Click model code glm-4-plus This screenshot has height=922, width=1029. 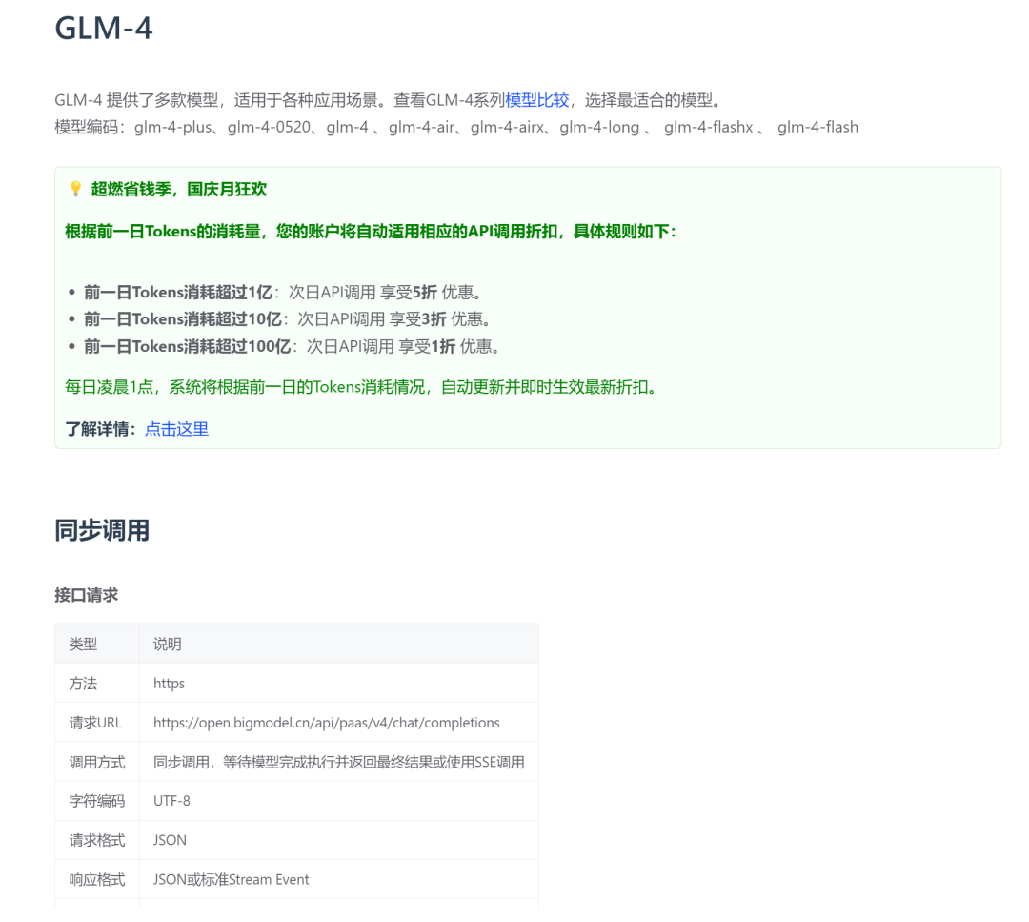(173, 128)
